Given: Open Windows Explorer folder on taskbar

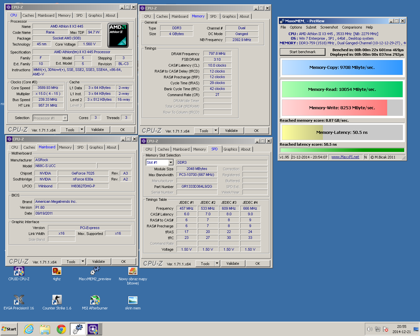Looking at the screenshot, I should 45,329.
